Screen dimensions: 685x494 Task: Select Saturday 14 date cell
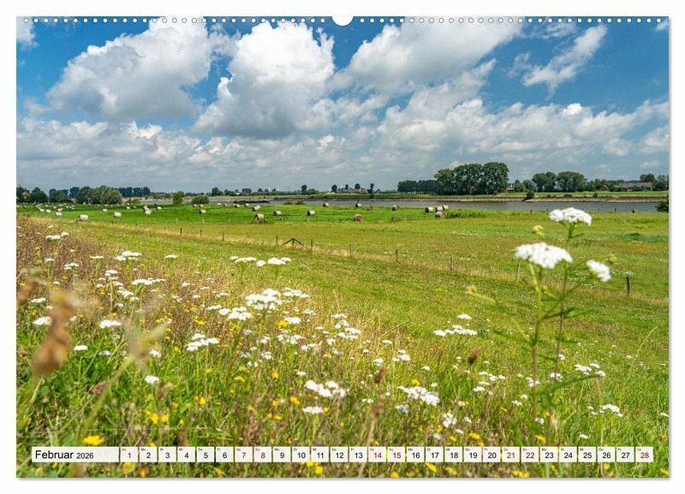click(x=378, y=455)
